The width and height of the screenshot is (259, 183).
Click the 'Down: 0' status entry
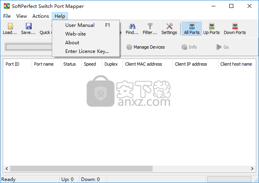90,179
